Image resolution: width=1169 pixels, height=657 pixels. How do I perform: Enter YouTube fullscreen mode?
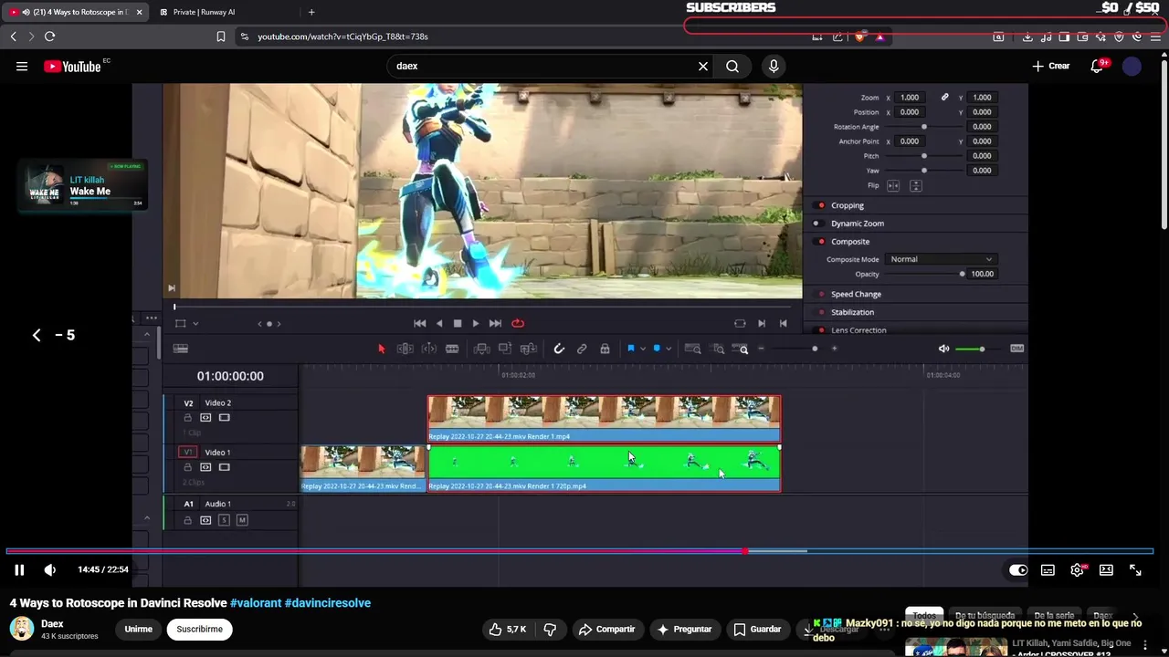pyautogui.click(x=1135, y=570)
